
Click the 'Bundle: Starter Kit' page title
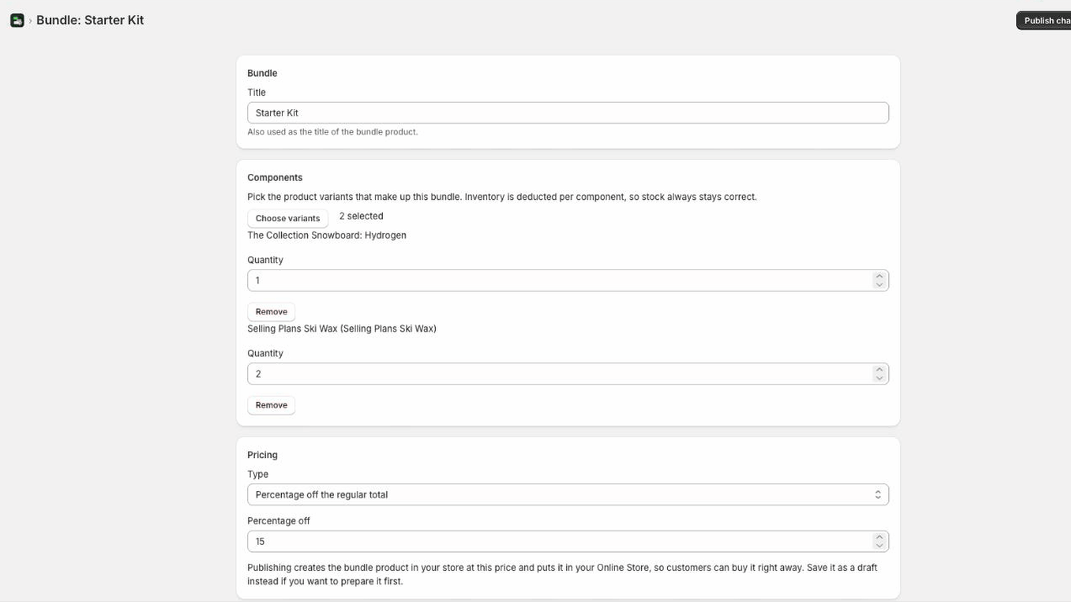click(90, 20)
